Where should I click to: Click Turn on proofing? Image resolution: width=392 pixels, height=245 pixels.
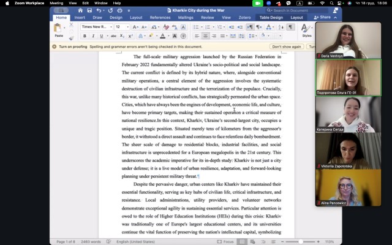click(70, 47)
